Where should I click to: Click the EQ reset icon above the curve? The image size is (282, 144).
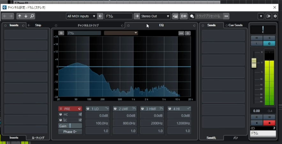tap(181, 33)
